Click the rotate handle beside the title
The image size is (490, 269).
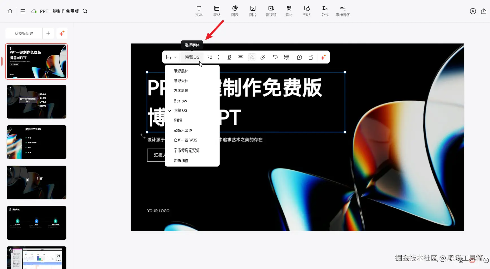point(143,136)
